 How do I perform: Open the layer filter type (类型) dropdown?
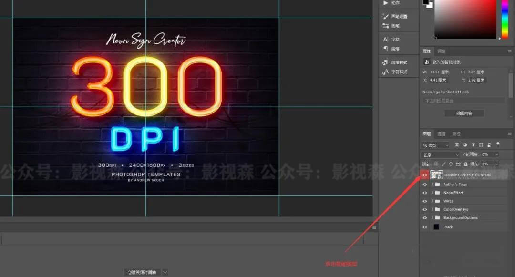click(435, 145)
